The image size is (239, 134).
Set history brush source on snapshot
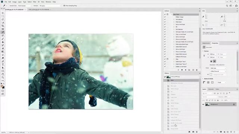[165, 77]
